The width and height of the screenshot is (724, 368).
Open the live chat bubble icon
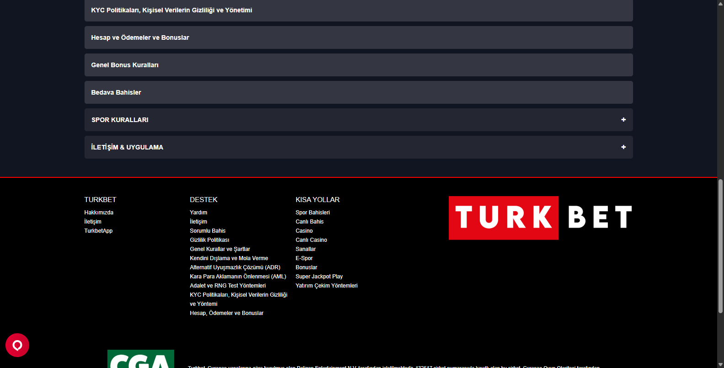(17, 345)
